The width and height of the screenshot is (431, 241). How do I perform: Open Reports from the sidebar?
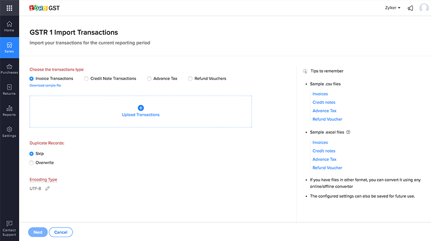coord(9,111)
